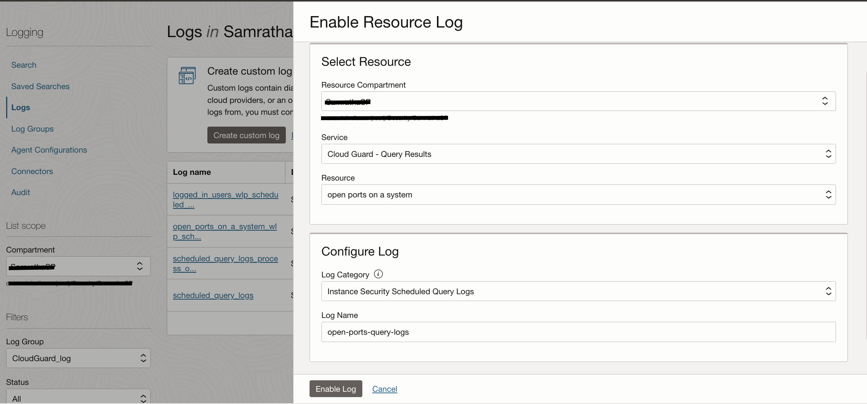Screen dimensions: 867x404
Task: Click the Log Category info icon
Action: click(x=378, y=274)
